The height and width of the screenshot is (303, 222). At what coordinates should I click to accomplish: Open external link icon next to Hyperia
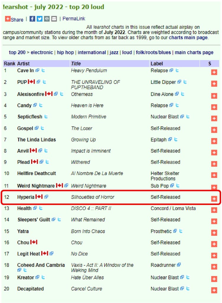(x=46, y=197)
